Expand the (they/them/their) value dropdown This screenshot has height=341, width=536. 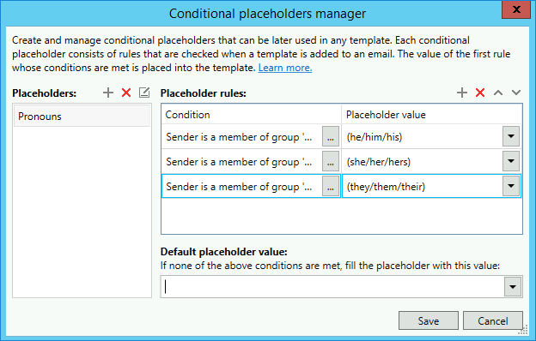[511, 186]
